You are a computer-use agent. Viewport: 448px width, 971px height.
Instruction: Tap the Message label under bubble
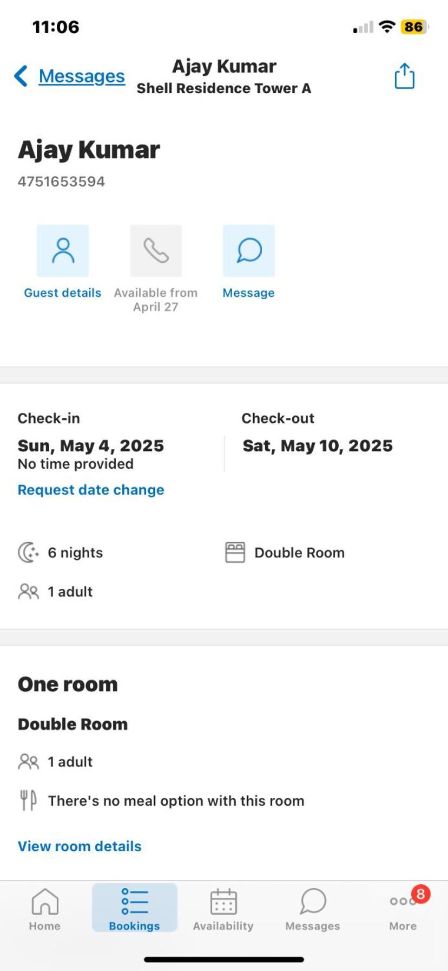tap(249, 293)
